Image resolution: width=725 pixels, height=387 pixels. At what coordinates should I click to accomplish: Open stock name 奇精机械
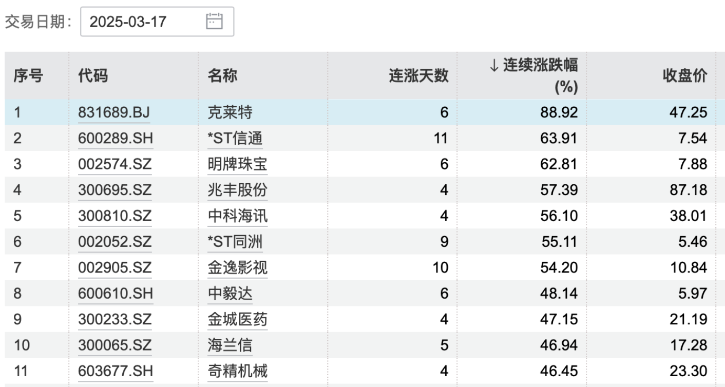click(237, 371)
